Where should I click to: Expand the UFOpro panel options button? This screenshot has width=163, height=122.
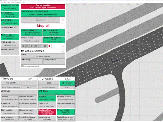pyautogui.click(x=35, y=79)
